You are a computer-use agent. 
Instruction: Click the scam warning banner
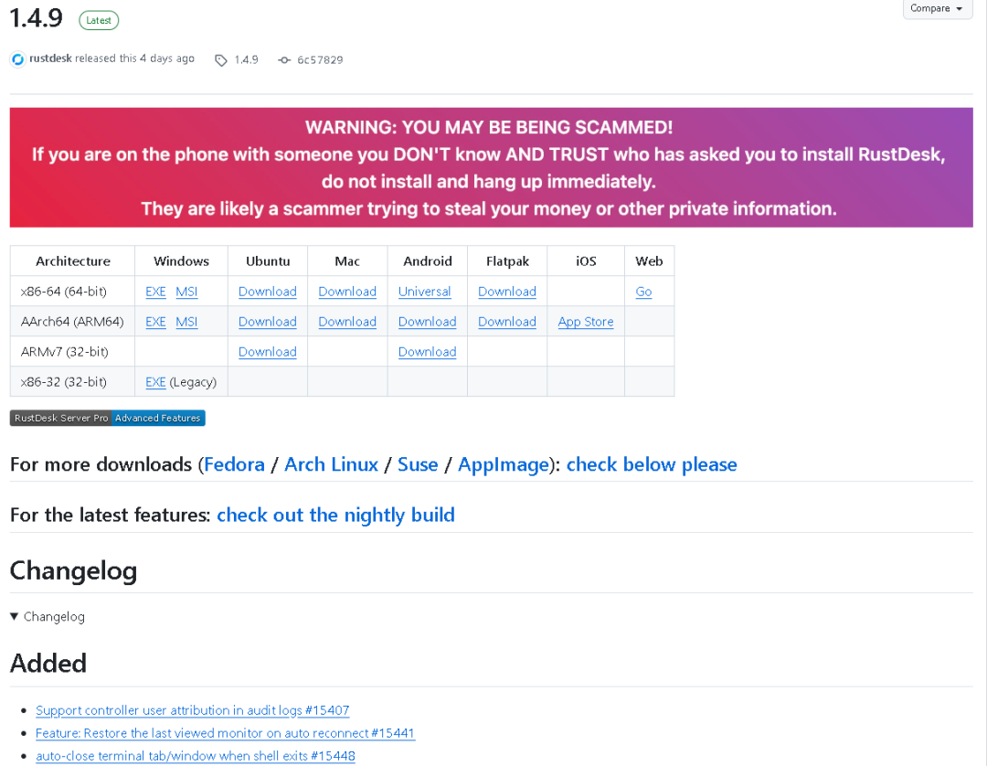click(491, 167)
